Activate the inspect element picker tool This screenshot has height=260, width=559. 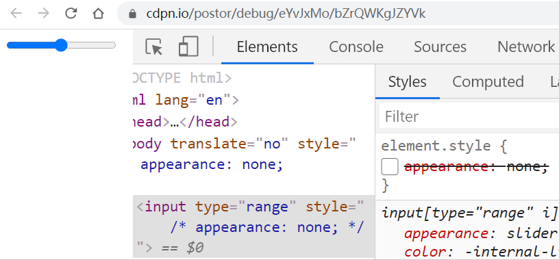point(154,47)
